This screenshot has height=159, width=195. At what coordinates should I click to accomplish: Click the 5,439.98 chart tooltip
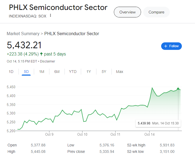(158, 123)
